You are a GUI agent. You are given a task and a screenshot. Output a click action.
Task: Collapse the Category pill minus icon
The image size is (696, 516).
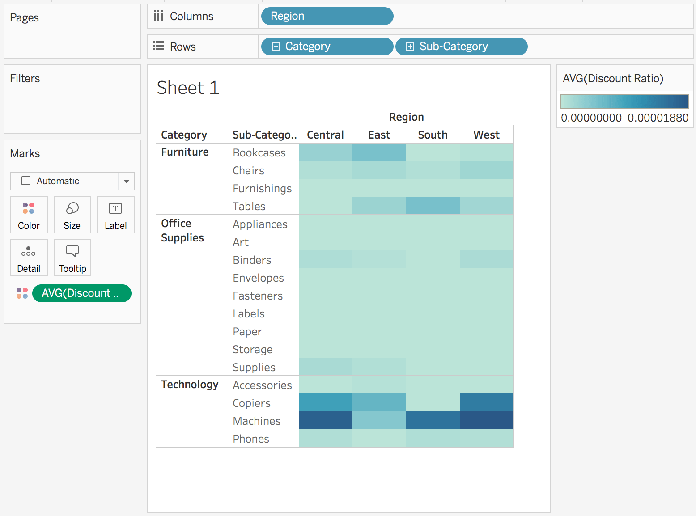pos(276,47)
